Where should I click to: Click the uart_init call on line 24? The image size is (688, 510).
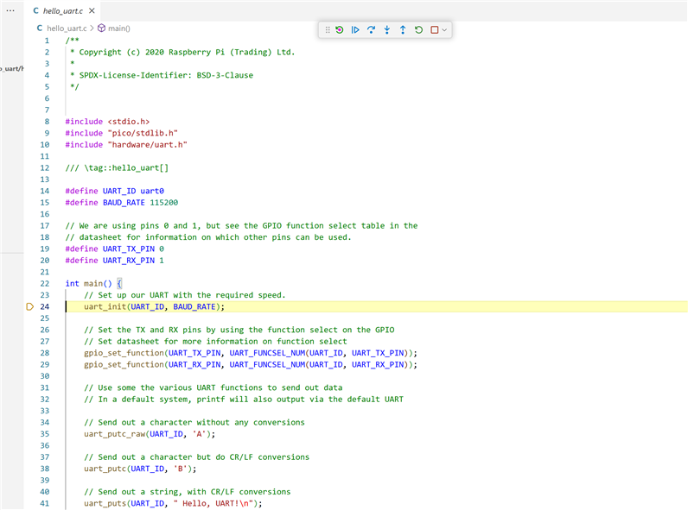(154, 306)
